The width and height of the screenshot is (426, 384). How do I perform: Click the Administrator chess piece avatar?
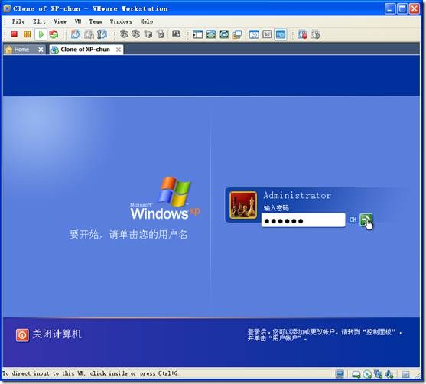[x=243, y=205]
